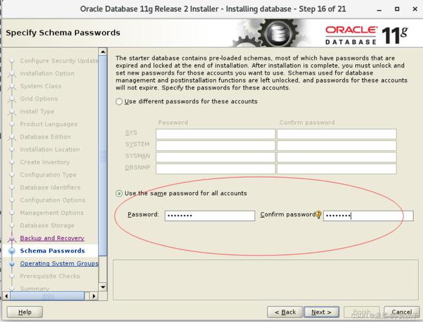
Task: Click the Database Identifiers step
Action: 50,187
